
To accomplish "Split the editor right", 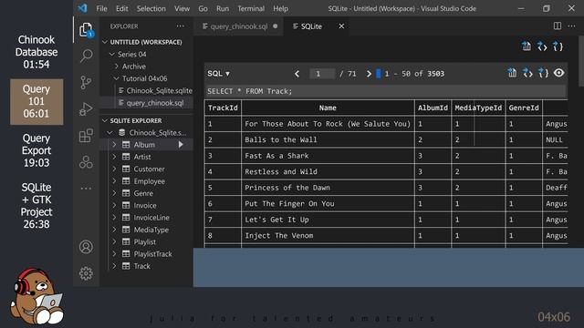I will tap(558, 26).
